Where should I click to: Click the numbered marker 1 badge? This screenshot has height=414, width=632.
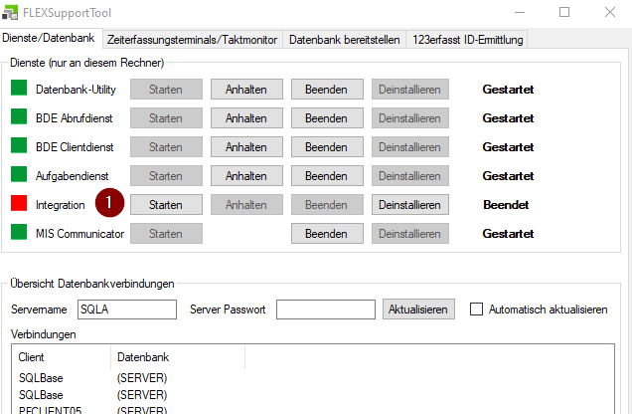(x=109, y=204)
